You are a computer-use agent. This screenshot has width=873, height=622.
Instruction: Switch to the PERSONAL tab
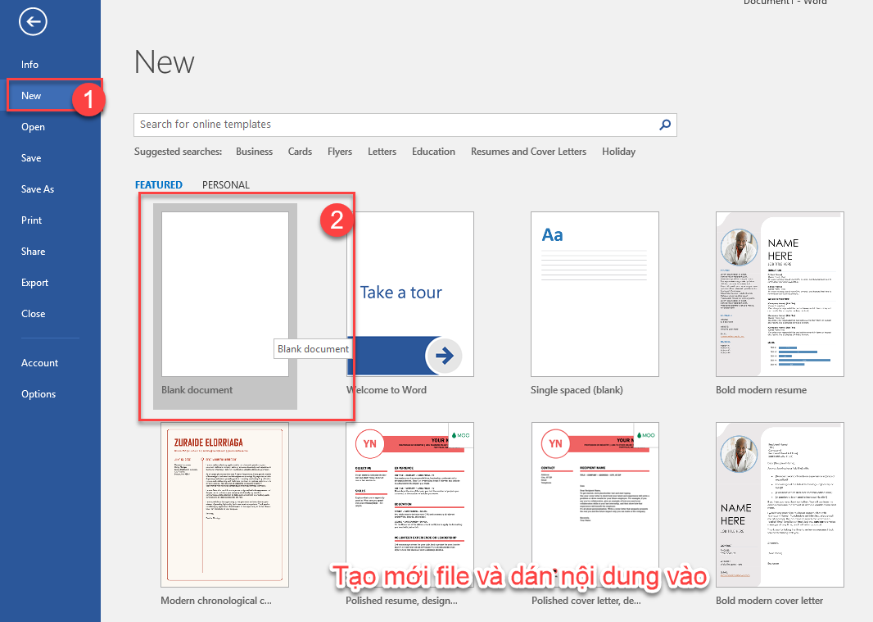point(225,185)
